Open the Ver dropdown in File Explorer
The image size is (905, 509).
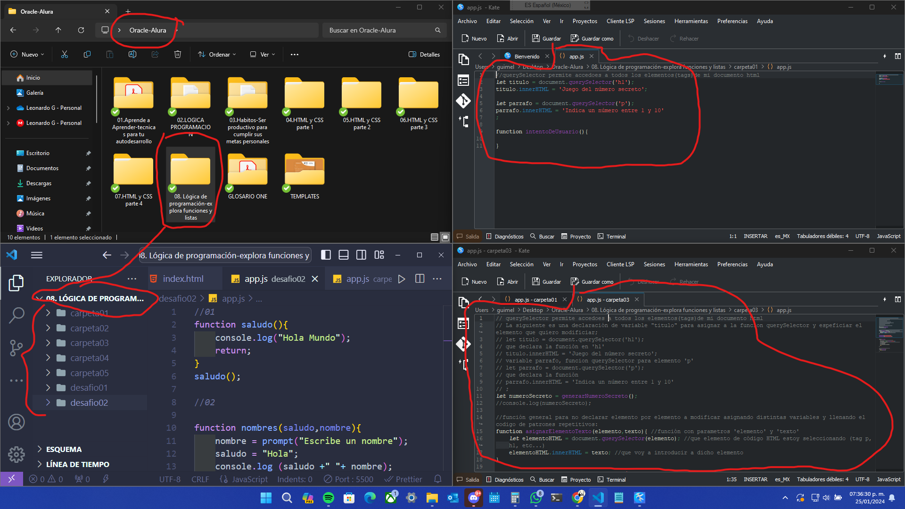click(x=263, y=55)
